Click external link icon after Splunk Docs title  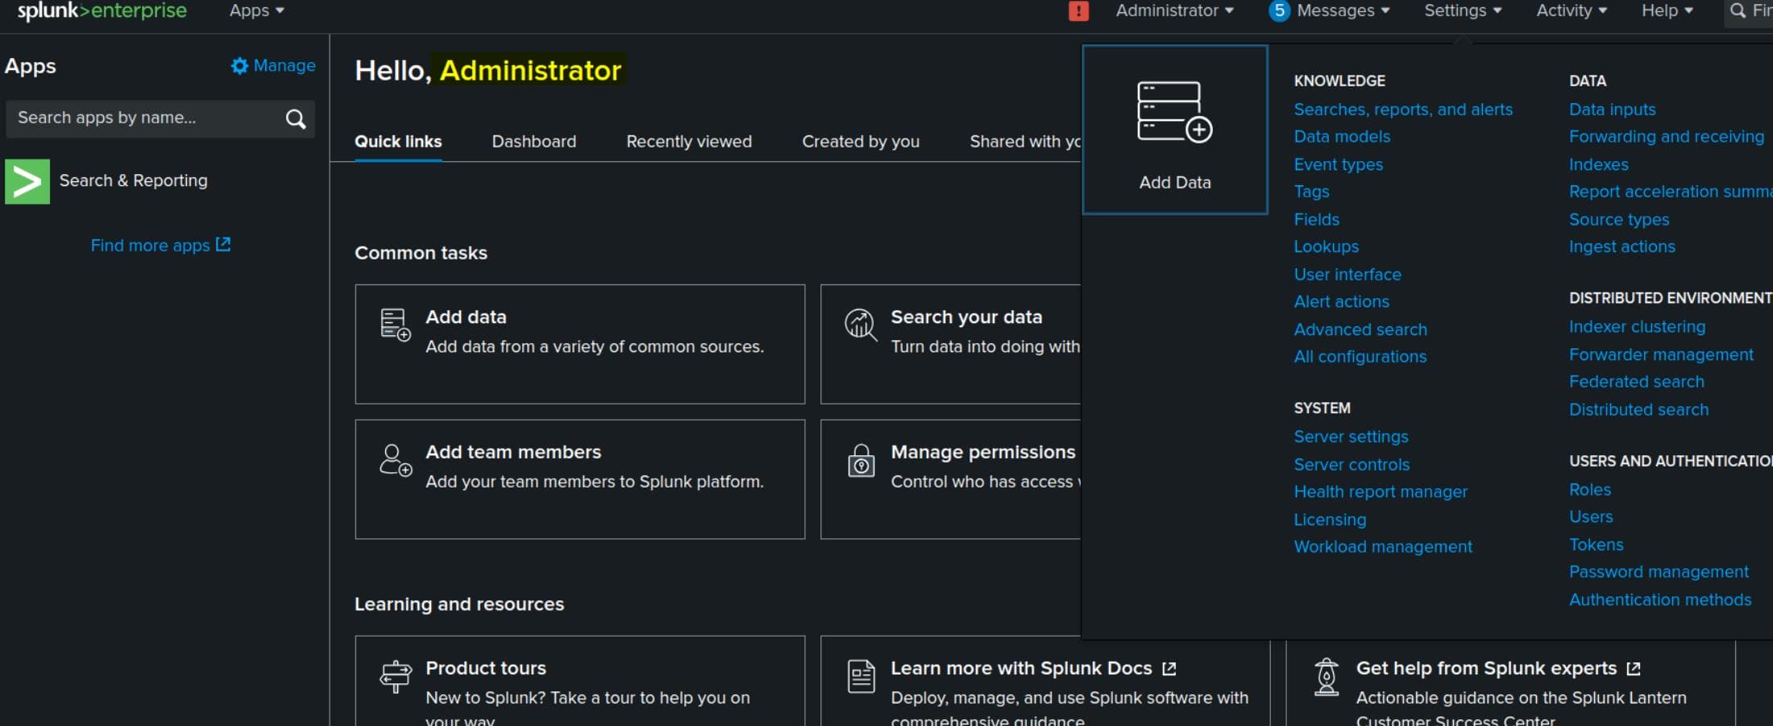tap(1169, 669)
